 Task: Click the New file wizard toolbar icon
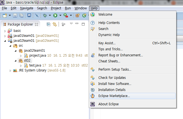coord(5,15)
